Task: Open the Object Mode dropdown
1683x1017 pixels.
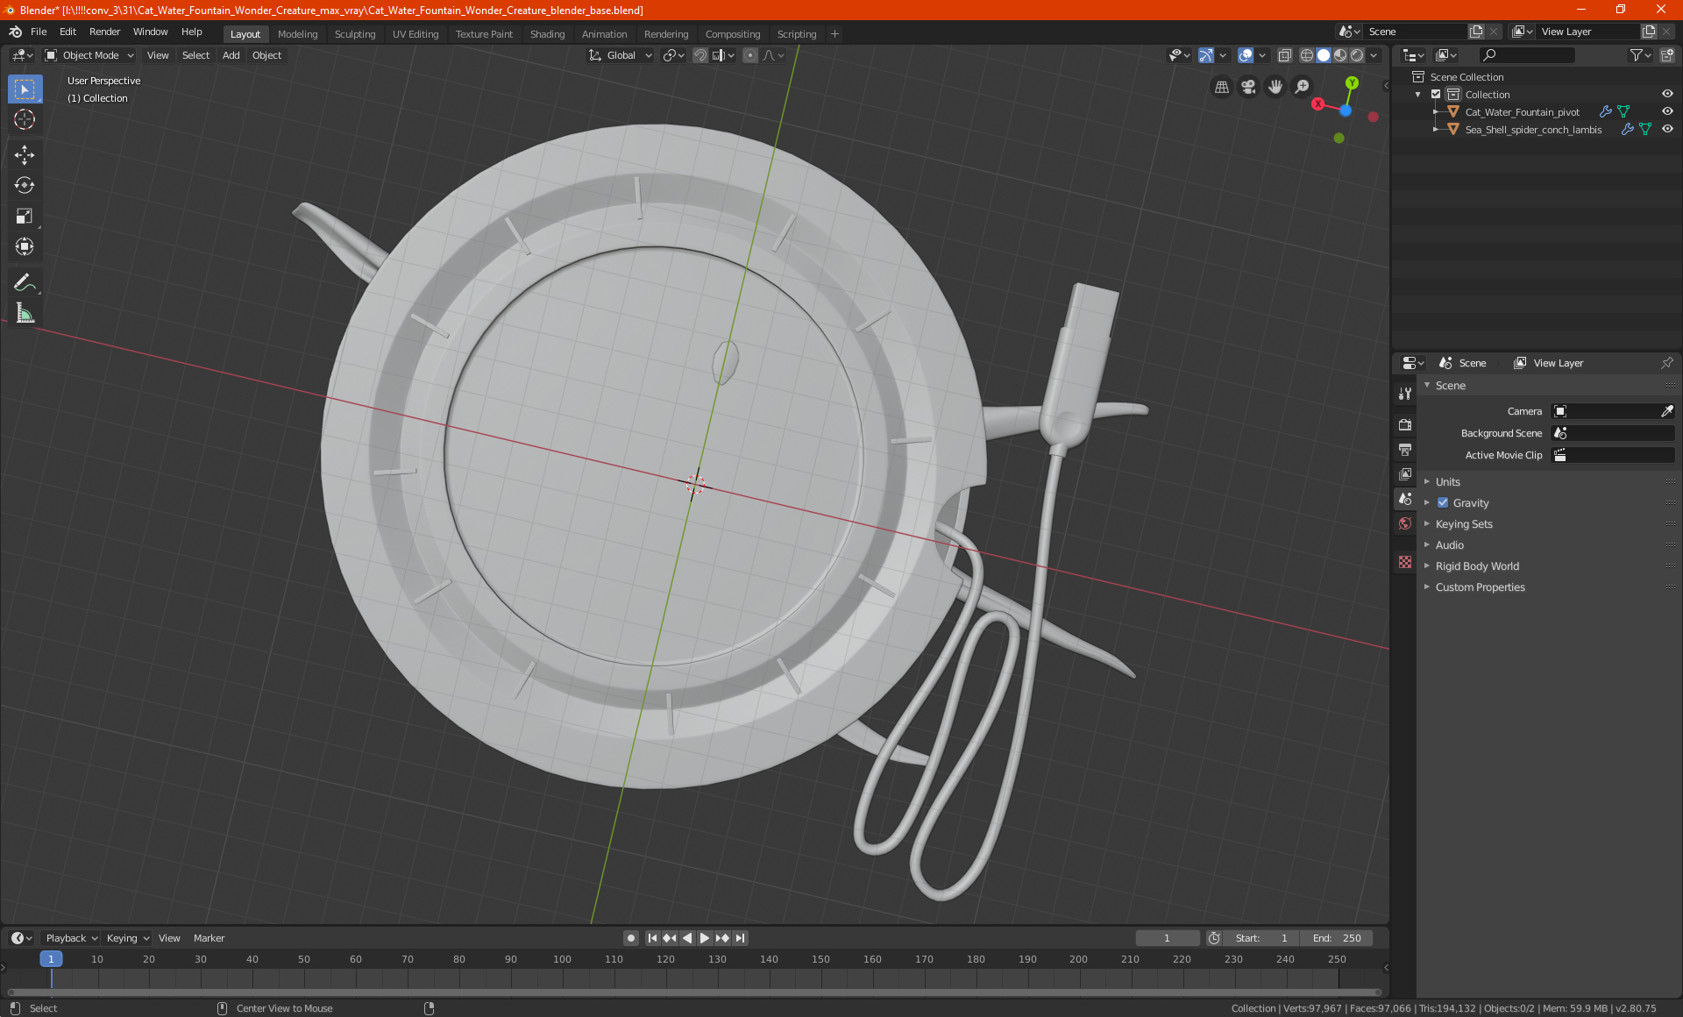Action: click(x=89, y=55)
